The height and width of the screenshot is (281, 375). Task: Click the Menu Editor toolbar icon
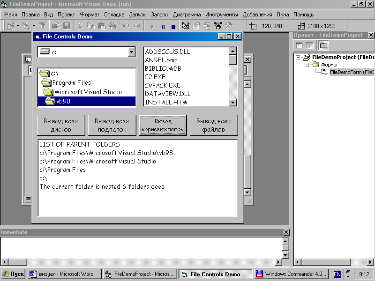click(43, 26)
